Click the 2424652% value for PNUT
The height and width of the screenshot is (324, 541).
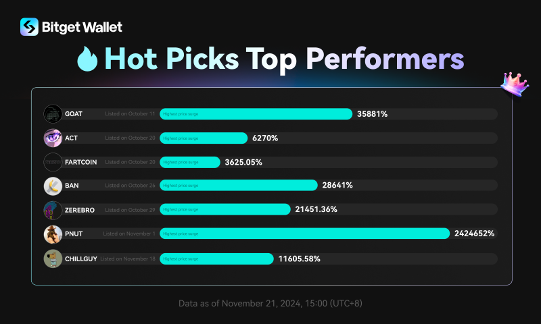tap(474, 234)
